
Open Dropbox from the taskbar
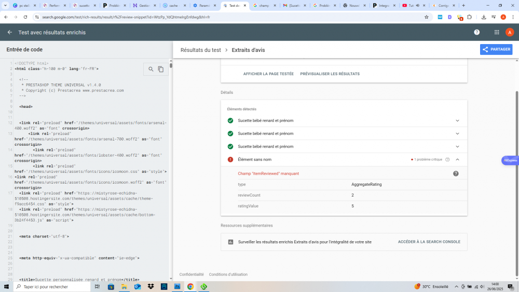(x=151, y=287)
